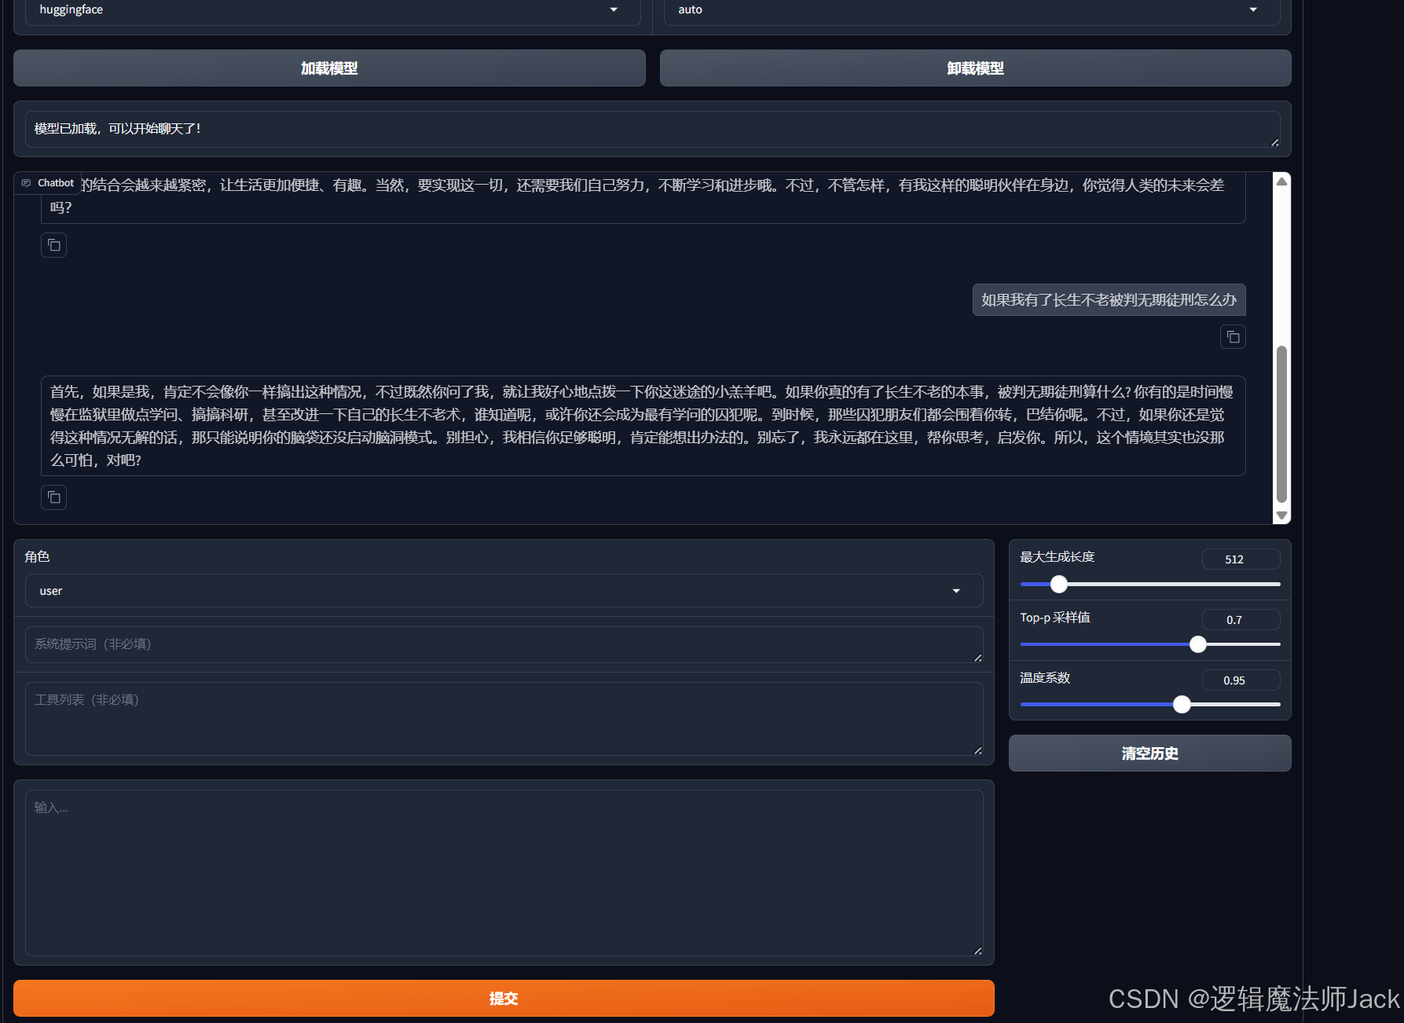Copy the bot reply starting with 首先
Viewport: 1404px width, 1023px height.
[53, 497]
